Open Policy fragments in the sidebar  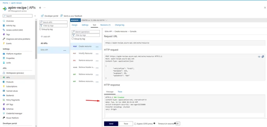pos(13,100)
